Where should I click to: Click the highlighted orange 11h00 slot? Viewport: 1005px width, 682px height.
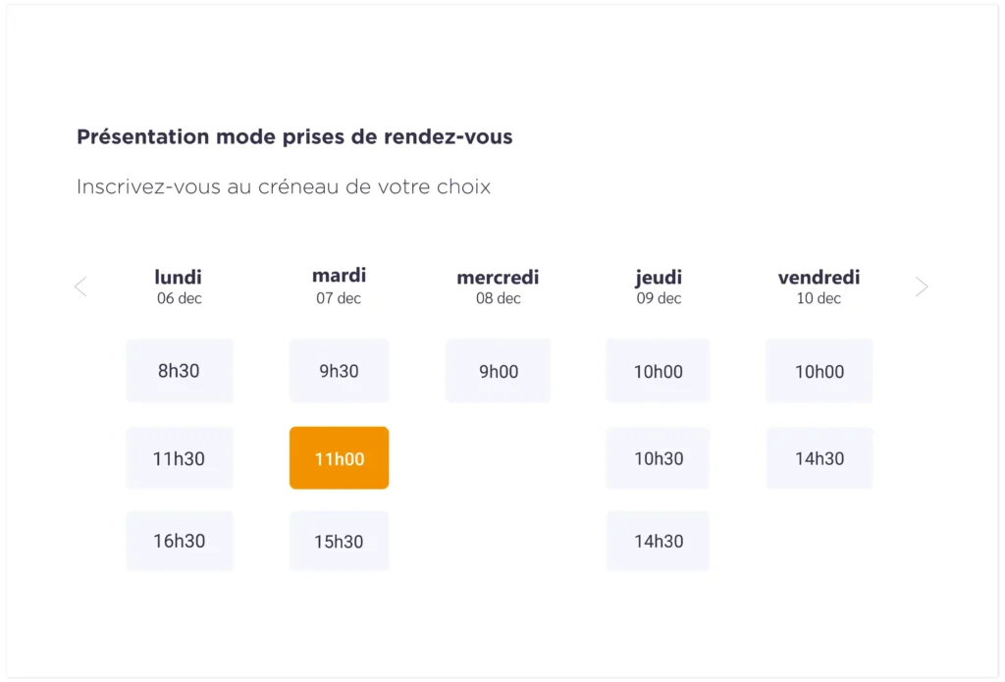click(x=339, y=458)
